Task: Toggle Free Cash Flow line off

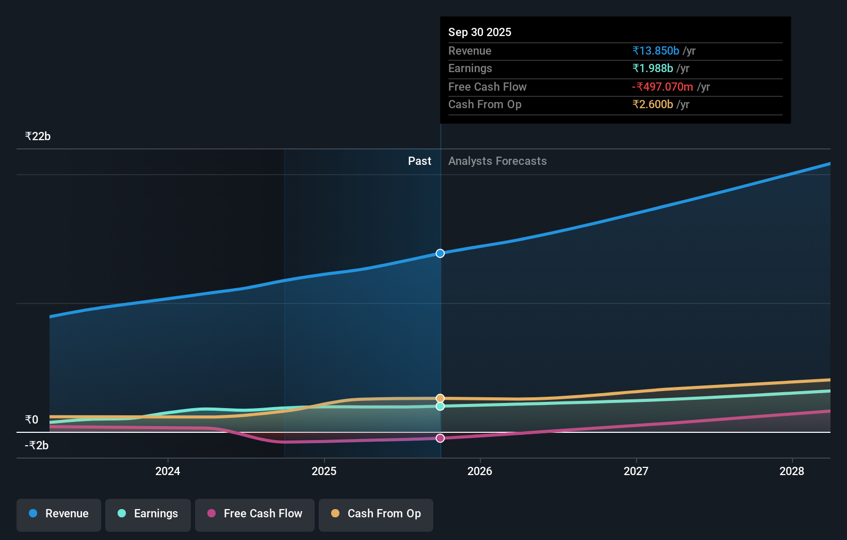Action: (255, 514)
